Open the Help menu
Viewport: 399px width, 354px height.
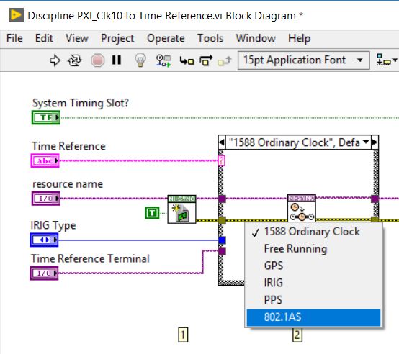click(x=299, y=39)
